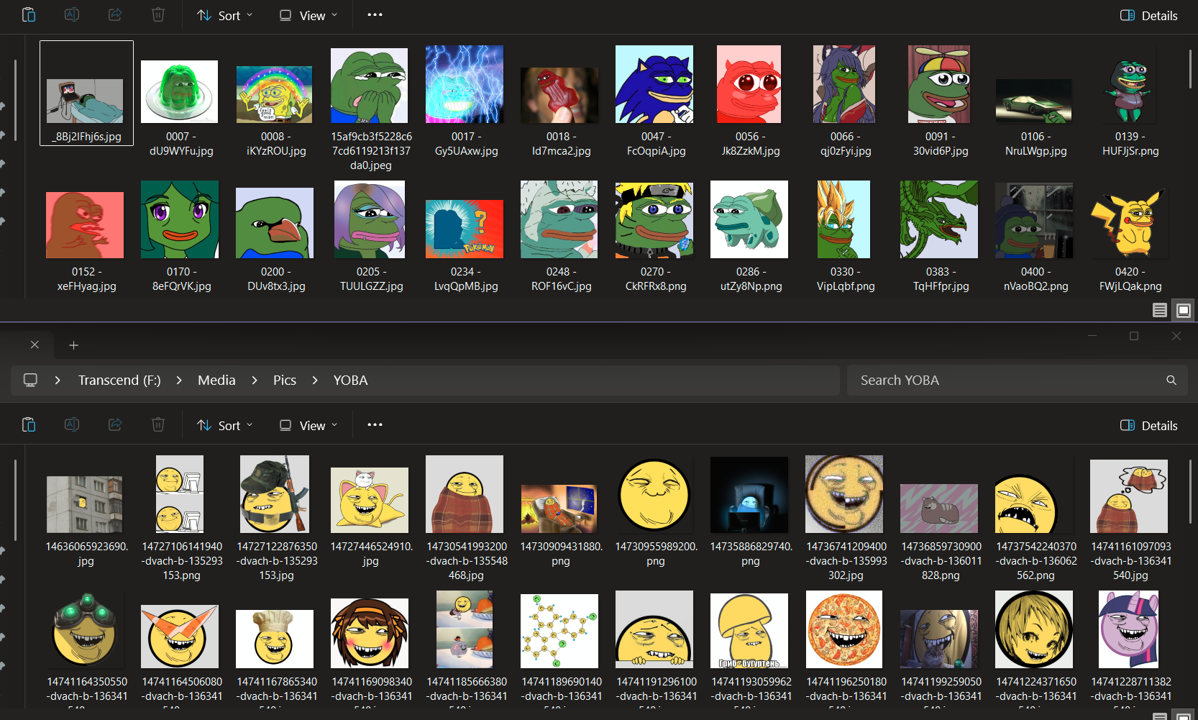Click the file name 0400 - nVaoBQ2.png
This screenshot has width=1198, height=720.
[x=1035, y=279]
